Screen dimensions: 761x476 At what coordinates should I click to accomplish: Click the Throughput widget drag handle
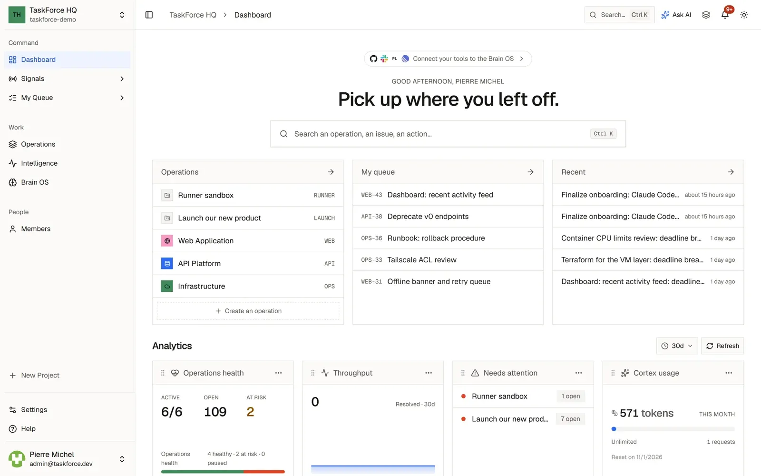pyautogui.click(x=312, y=373)
